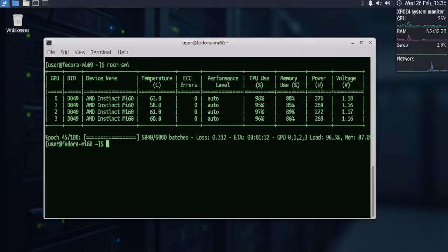Click the CPU usage graph

click(421, 24)
